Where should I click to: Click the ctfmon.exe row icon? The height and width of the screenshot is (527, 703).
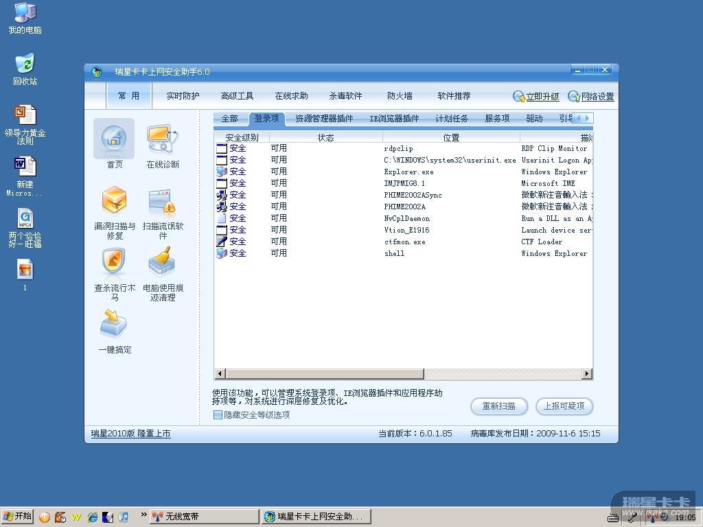click(x=222, y=242)
